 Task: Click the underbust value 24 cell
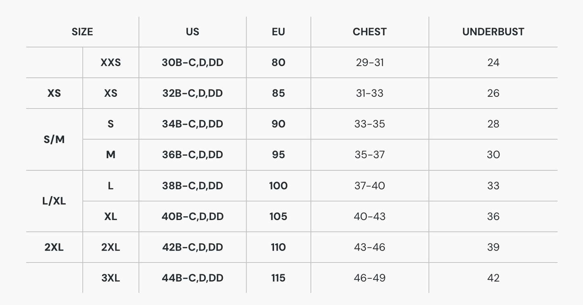click(493, 63)
